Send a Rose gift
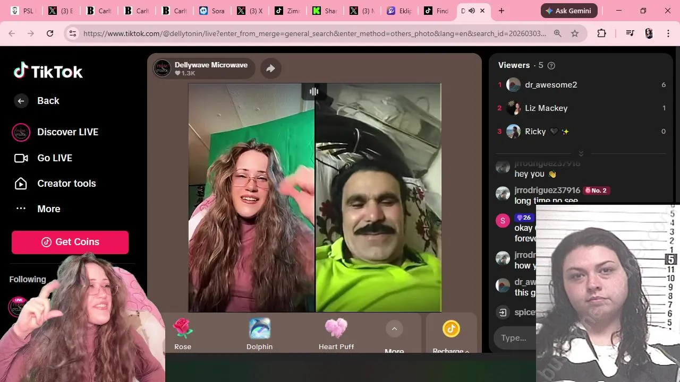Screen dimensions: 680x382 (x=183, y=334)
